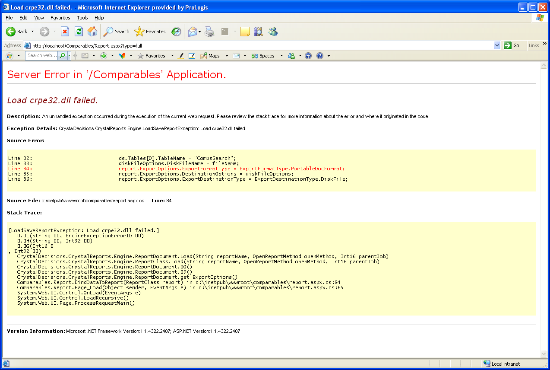
Task: Open the Favorites pane with the star button
Action: click(150, 32)
